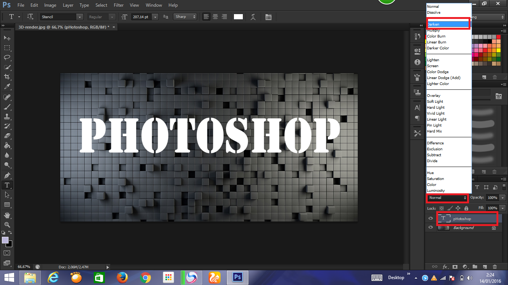Click the Add Layer Mask icon

455,266
